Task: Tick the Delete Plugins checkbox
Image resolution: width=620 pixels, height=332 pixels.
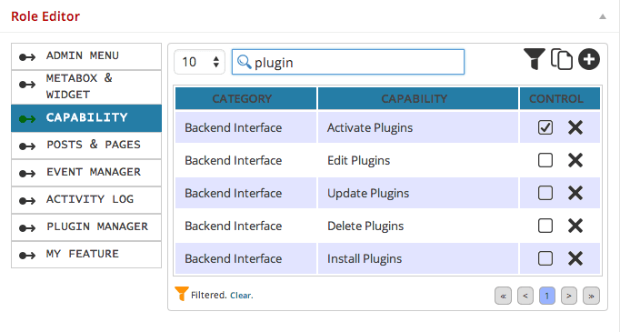Action: click(x=545, y=226)
